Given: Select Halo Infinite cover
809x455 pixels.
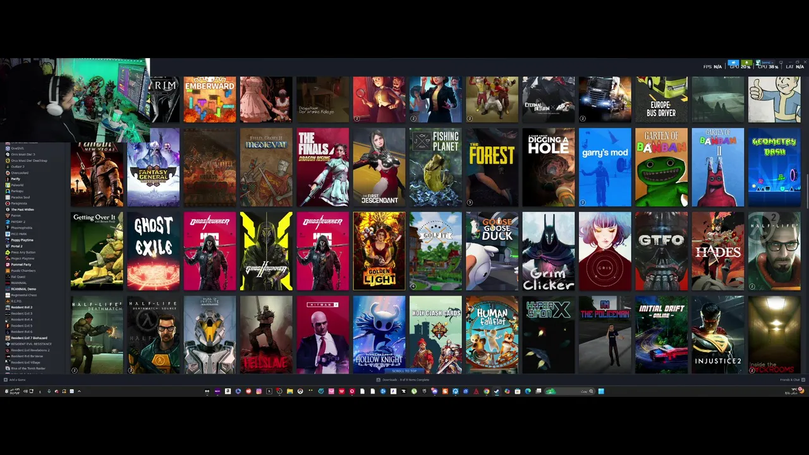Looking at the screenshot, I should pos(210,335).
